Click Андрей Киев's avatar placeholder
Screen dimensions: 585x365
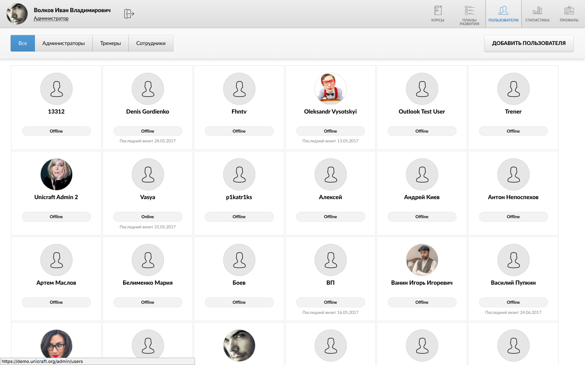[x=422, y=174]
